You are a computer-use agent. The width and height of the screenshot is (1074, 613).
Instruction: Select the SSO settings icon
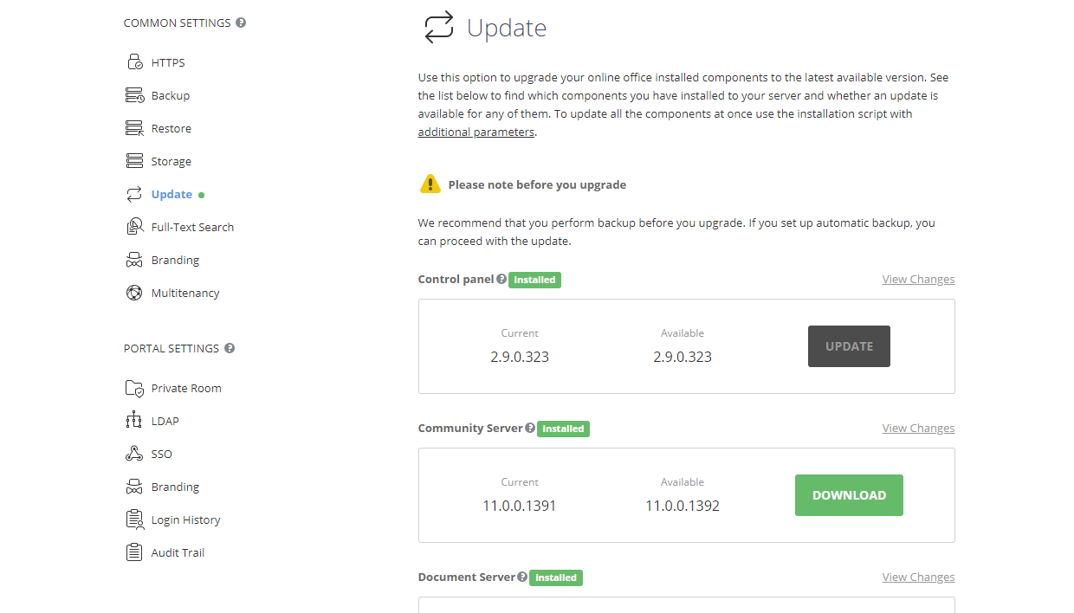135,453
